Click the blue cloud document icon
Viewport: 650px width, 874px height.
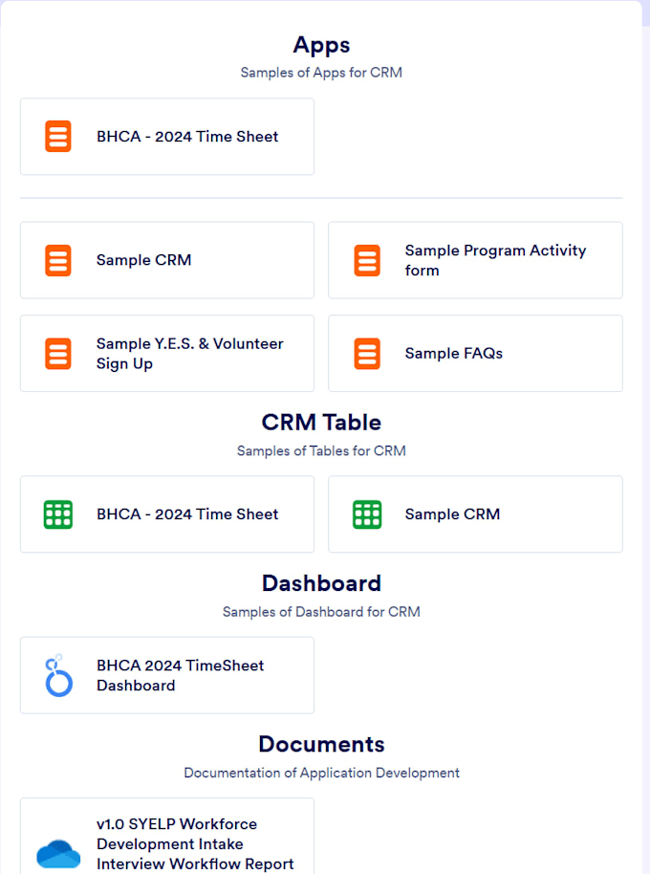[x=58, y=851]
